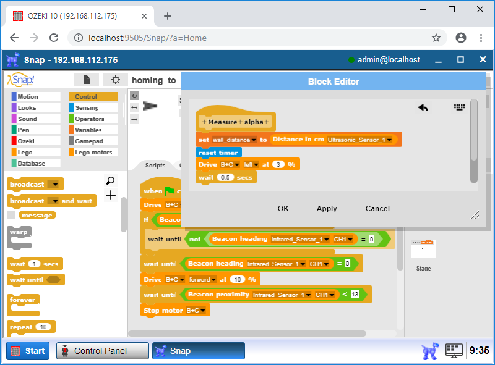The width and height of the screenshot is (495, 365).
Task: Open the Snap settings gear
Action: click(115, 80)
